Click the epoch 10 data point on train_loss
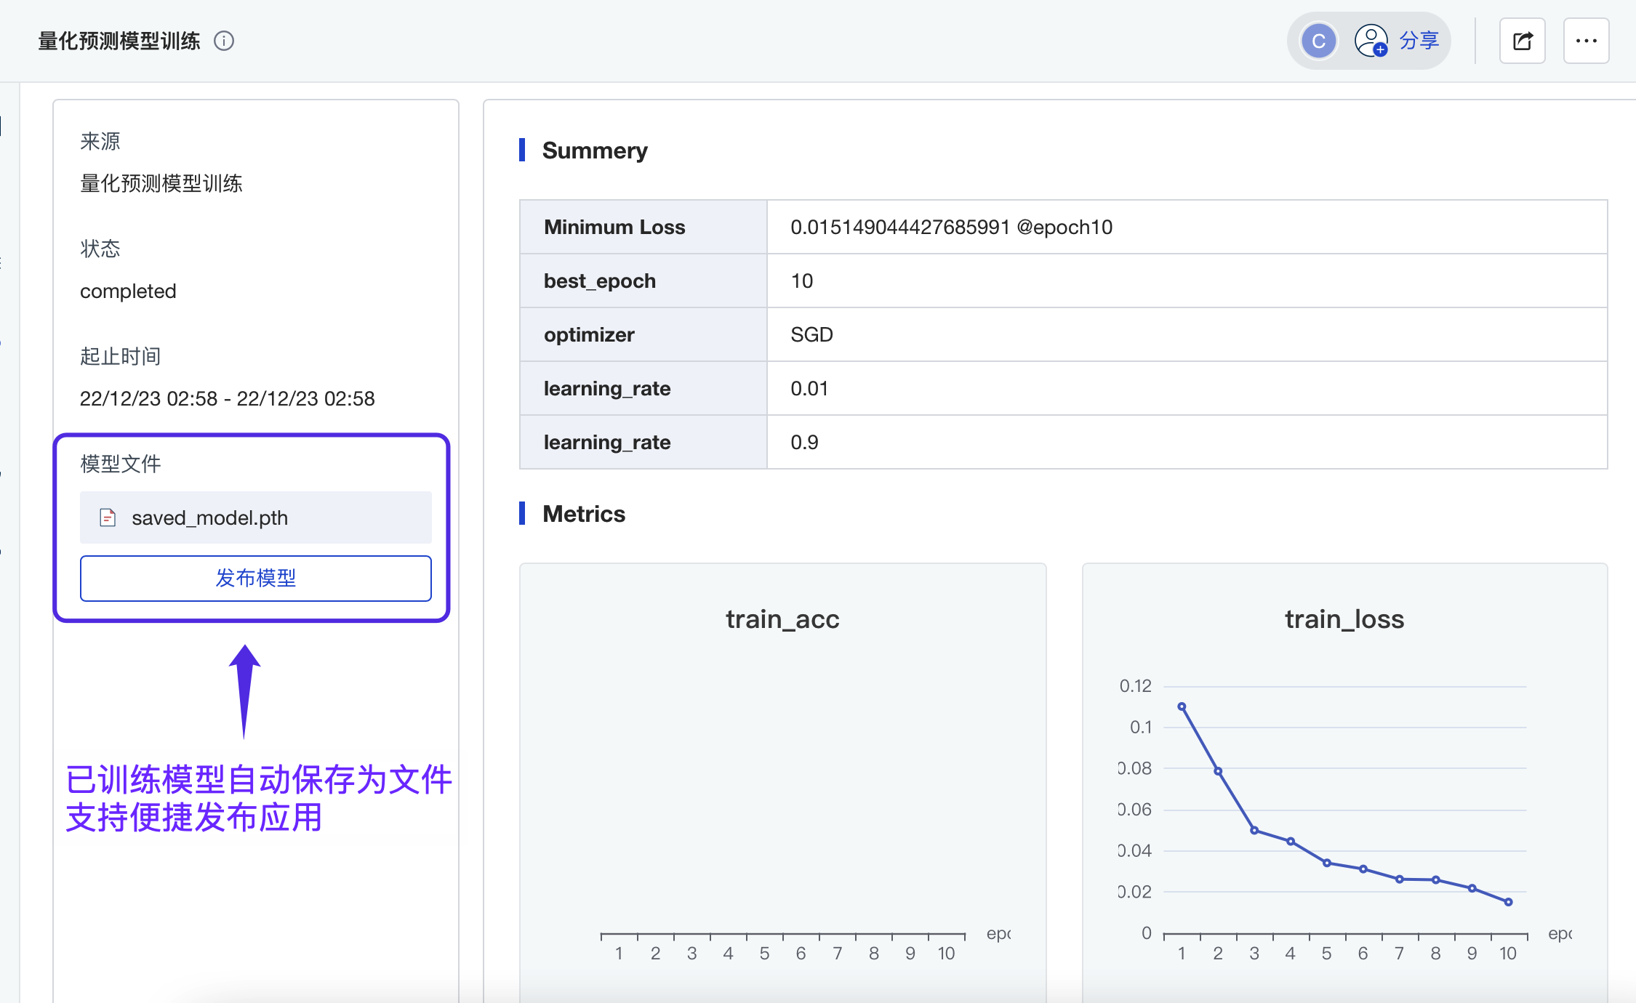 (x=1509, y=902)
